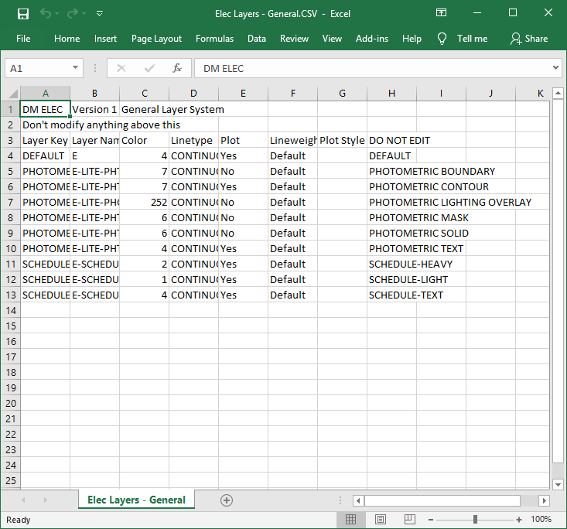Select cell 'PHOTOMETRIC MASK'
The height and width of the screenshot is (529, 567).
pos(391,217)
